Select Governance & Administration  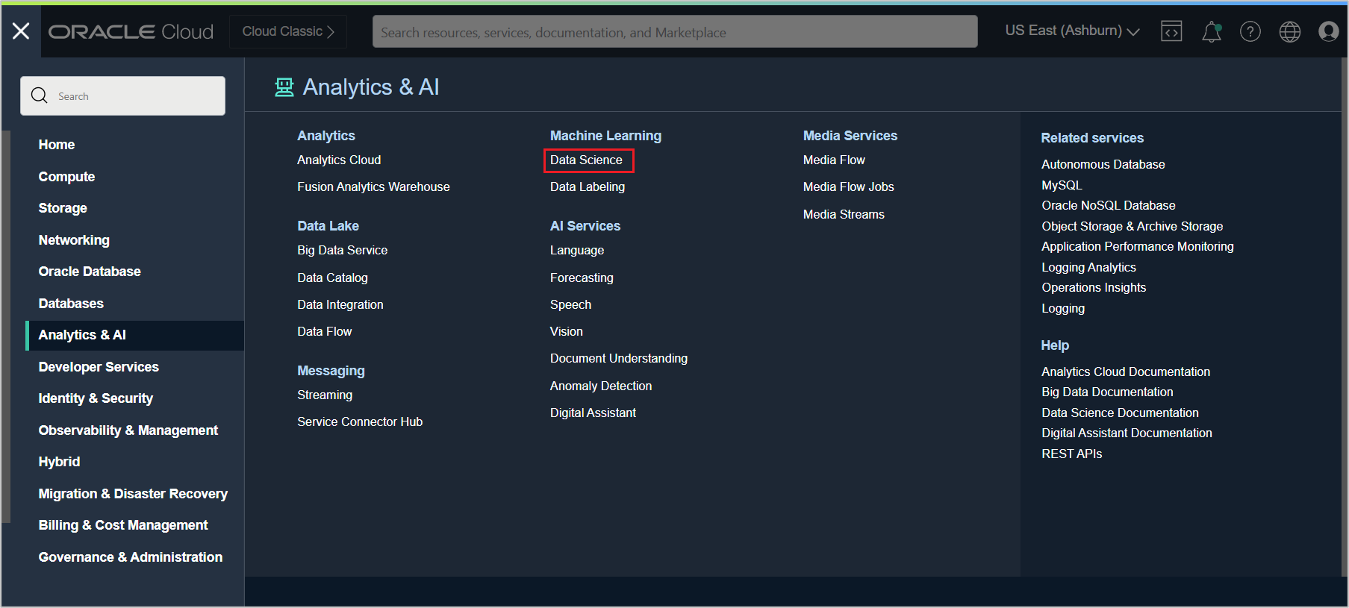131,557
